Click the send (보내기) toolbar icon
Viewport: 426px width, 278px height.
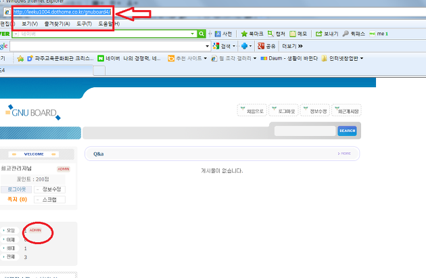tap(327, 34)
